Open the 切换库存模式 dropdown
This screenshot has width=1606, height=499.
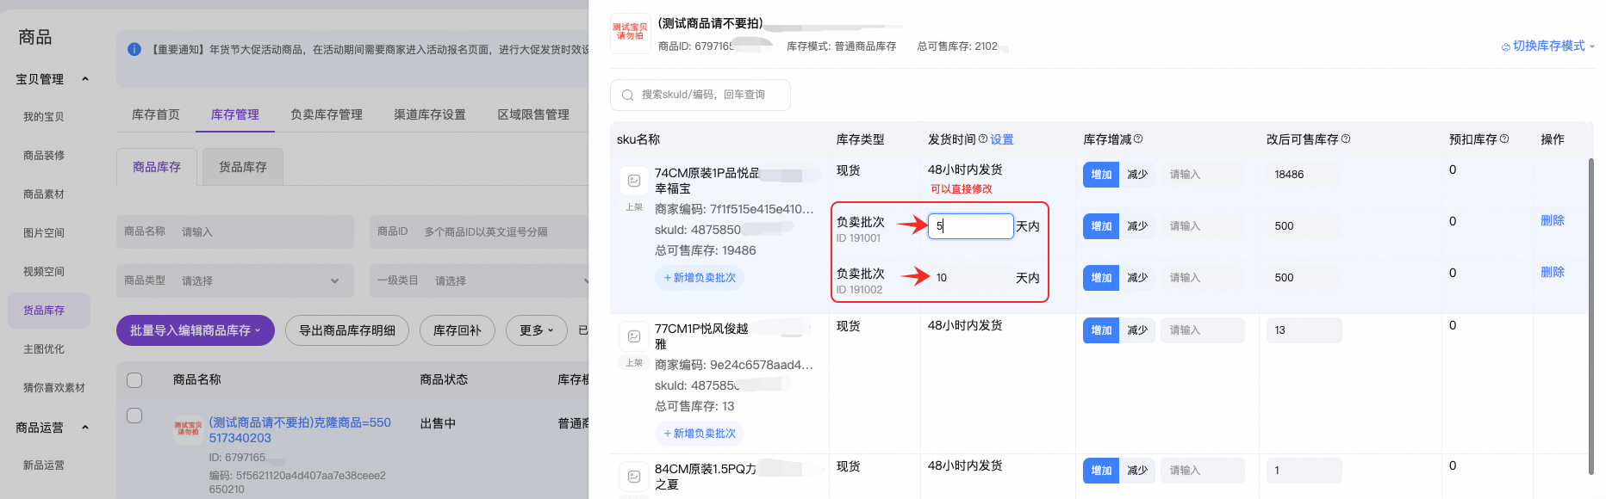pyautogui.click(x=1548, y=46)
